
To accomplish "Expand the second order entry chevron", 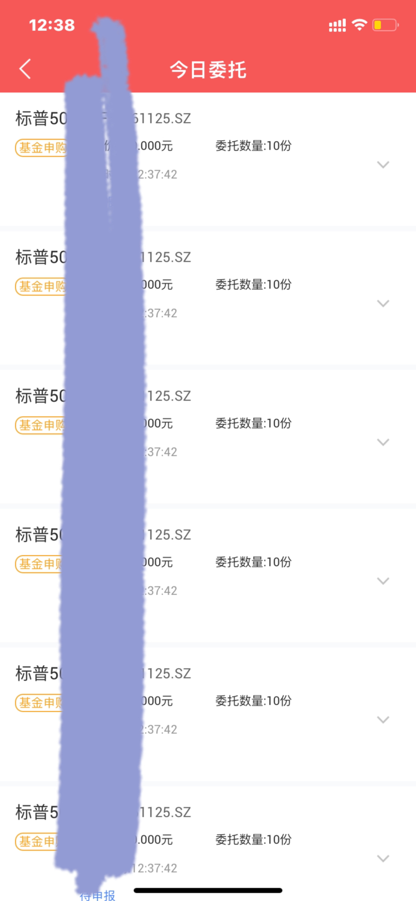I will (383, 304).
